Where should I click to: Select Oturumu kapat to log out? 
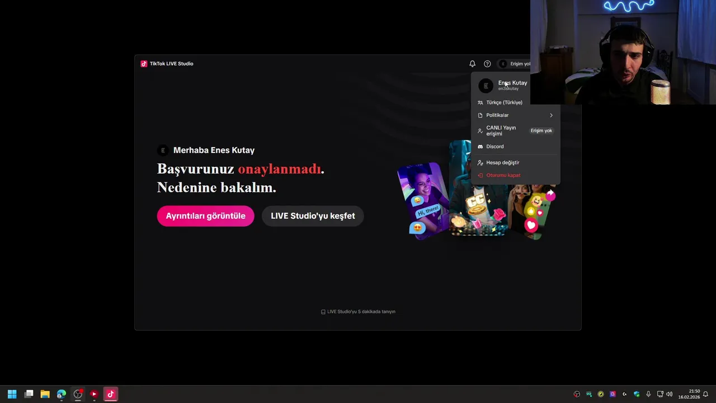click(515, 175)
